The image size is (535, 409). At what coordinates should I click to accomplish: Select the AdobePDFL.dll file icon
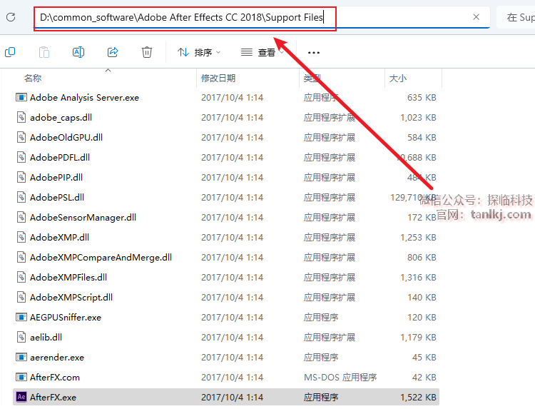pyautogui.click(x=21, y=157)
